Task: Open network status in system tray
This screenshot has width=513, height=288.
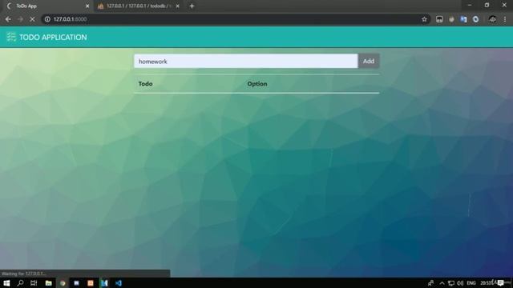Action: pos(451,283)
